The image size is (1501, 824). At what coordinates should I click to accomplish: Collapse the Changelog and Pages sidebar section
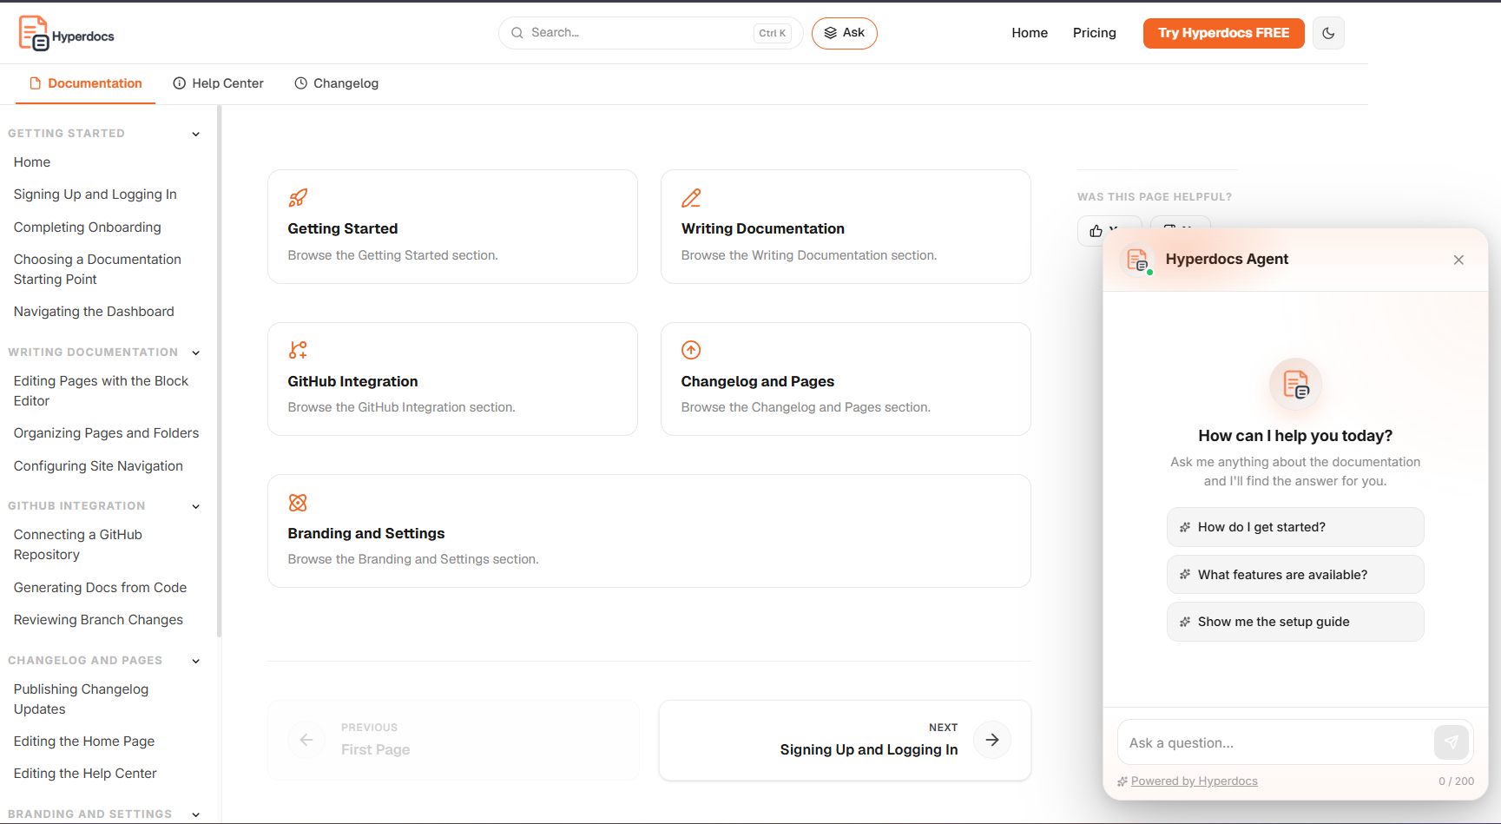click(196, 661)
